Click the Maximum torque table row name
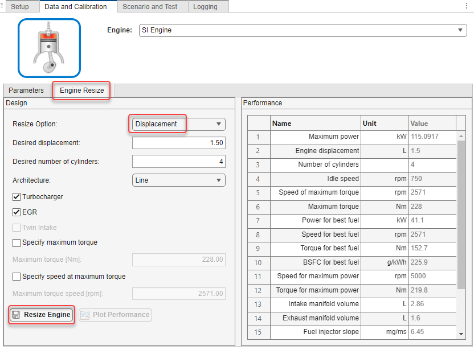The height and width of the screenshot is (350, 474). click(316, 207)
